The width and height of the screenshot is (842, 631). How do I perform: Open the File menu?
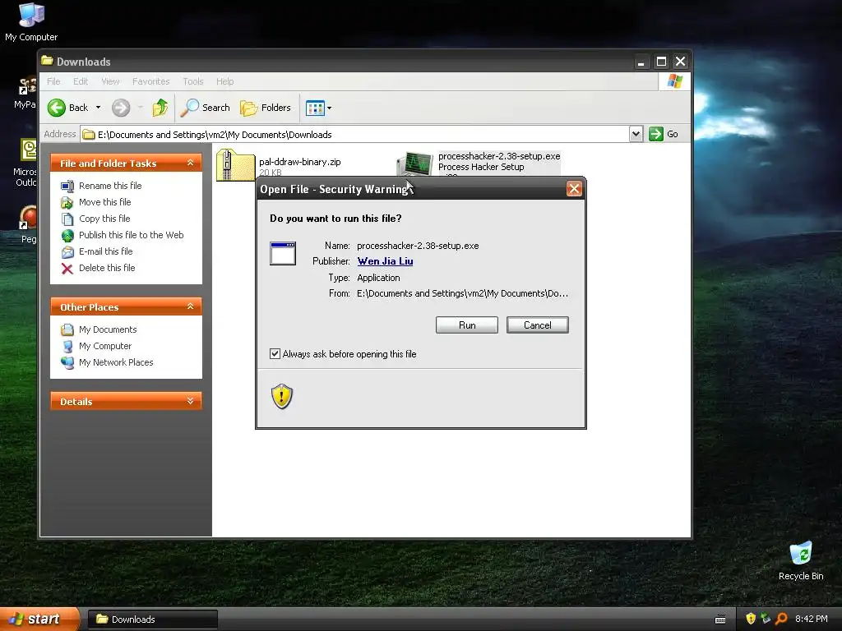(53, 81)
